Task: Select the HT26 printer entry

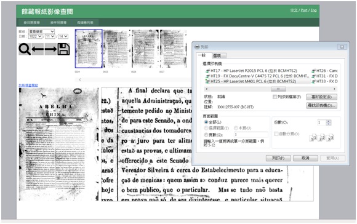Action: coord(324,71)
